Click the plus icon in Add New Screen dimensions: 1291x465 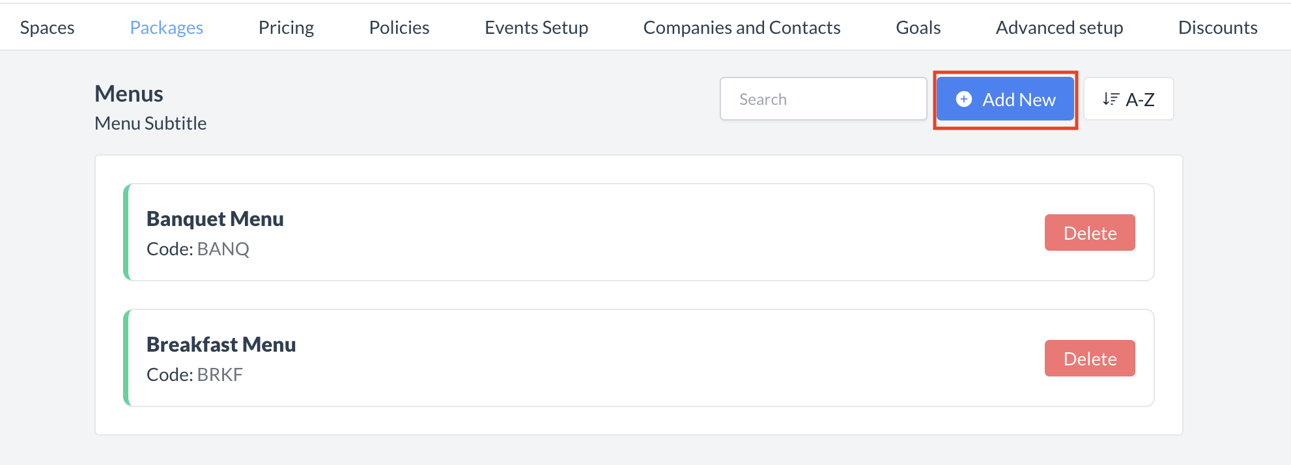tap(963, 99)
